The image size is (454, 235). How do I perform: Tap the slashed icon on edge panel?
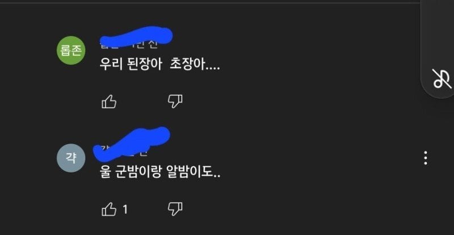[442, 78]
